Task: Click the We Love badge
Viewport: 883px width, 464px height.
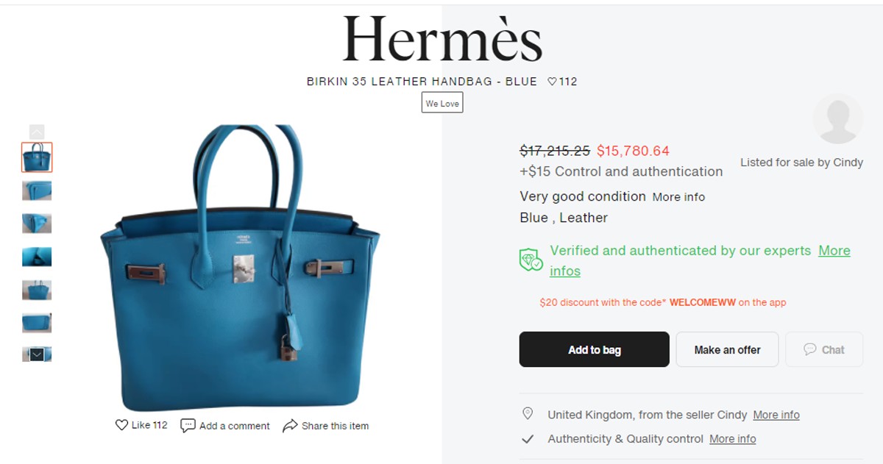Action: pos(442,103)
